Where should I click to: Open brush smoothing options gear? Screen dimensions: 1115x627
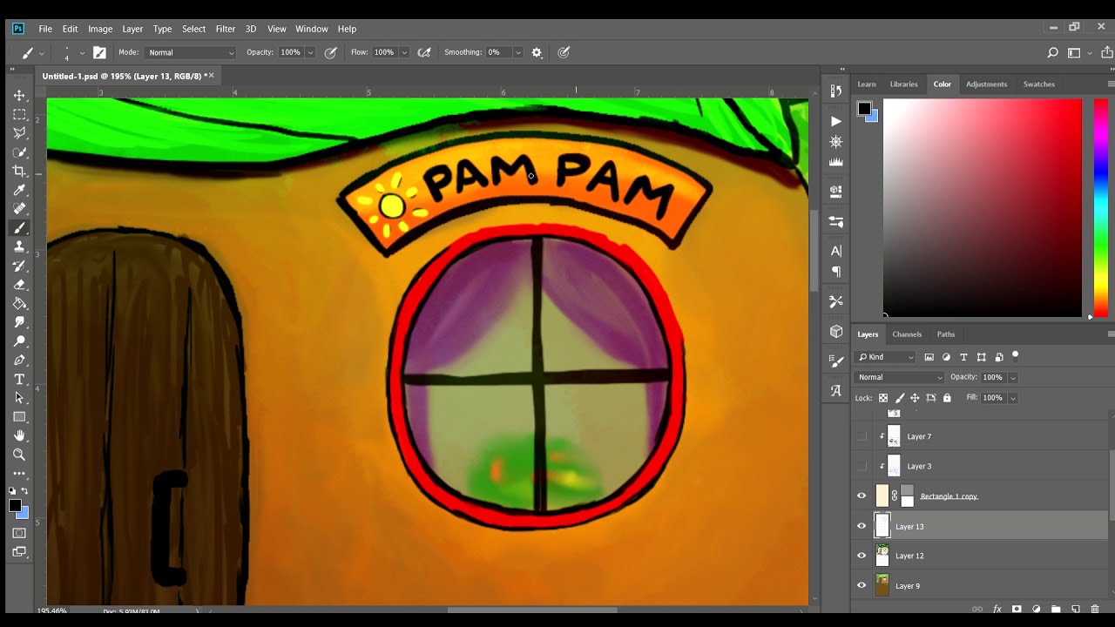[x=537, y=52]
